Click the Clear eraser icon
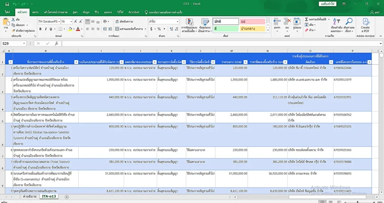384x203 pixels. [307, 30]
